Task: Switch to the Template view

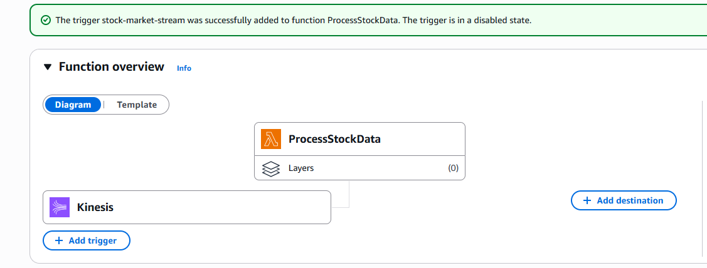Action: click(137, 105)
